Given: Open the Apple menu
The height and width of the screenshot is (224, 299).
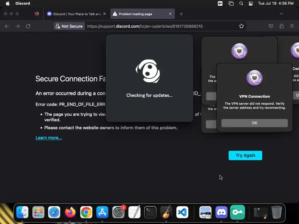Looking at the screenshot, I should [x=8, y=3].
